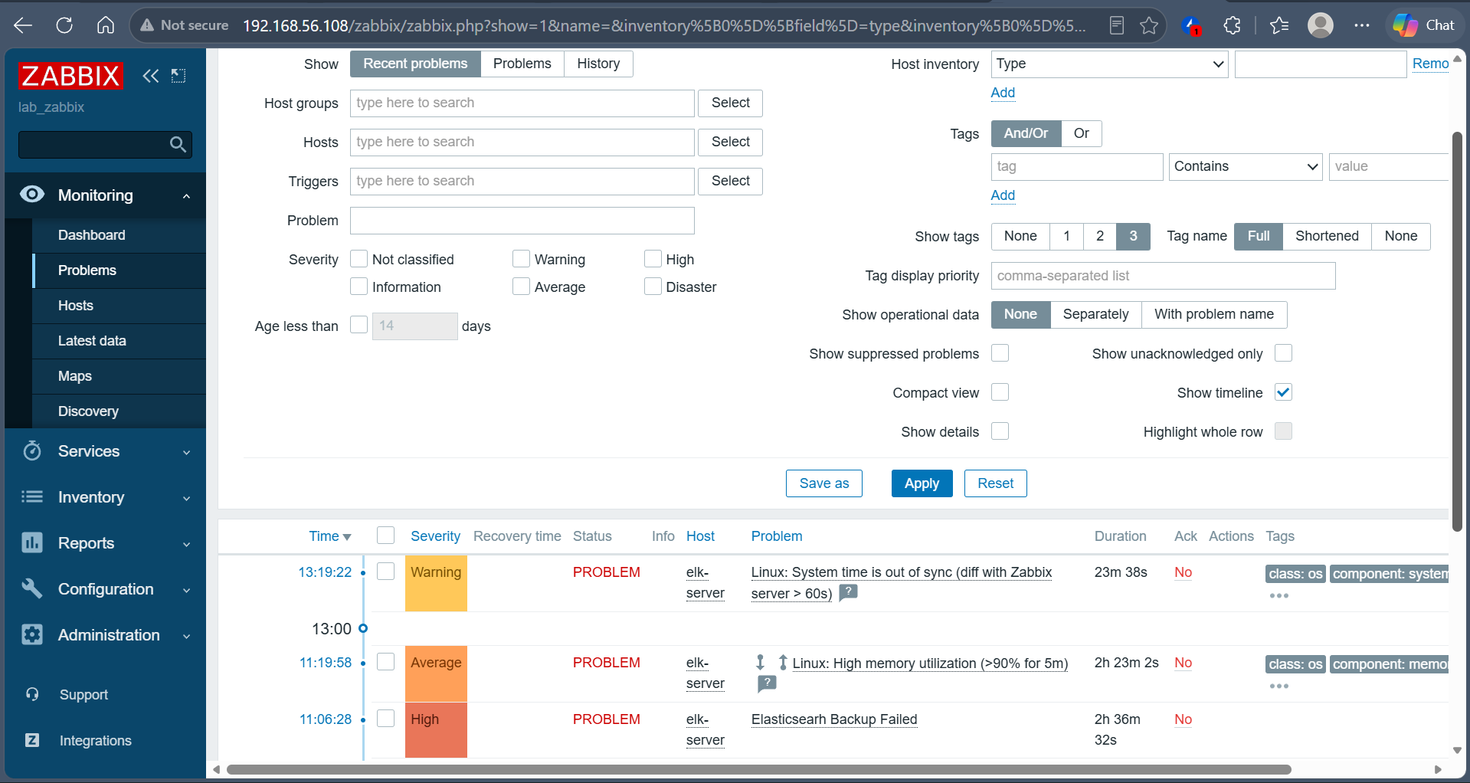This screenshot has width=1470, height=783.
Task: Open browser extensions puzzle icon
Action: pos(1232,25)
